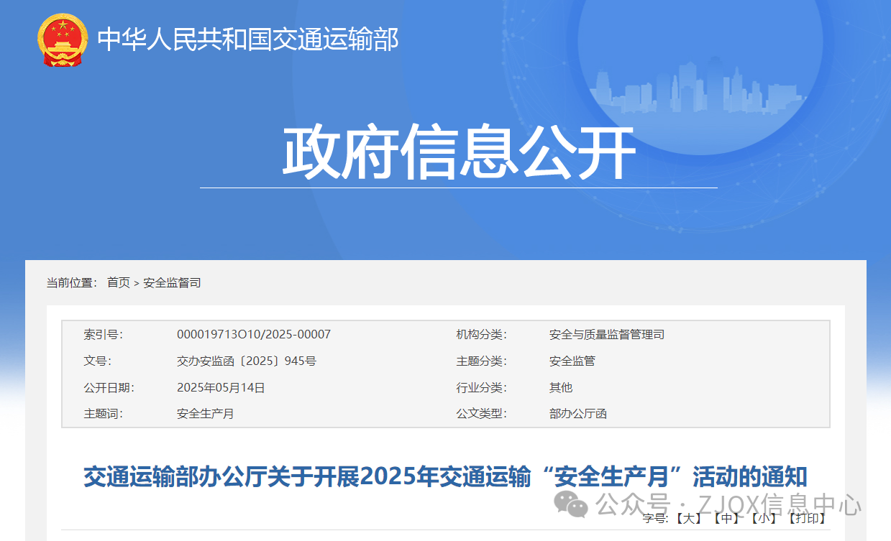891x541 pixels.
Task: Click the publication date 2025年05月14日
Action: 221,388
